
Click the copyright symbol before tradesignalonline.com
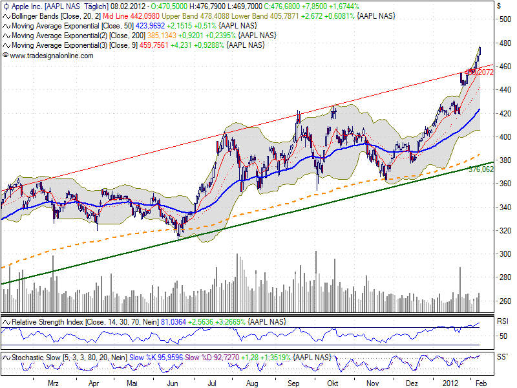tap(5, 55)
